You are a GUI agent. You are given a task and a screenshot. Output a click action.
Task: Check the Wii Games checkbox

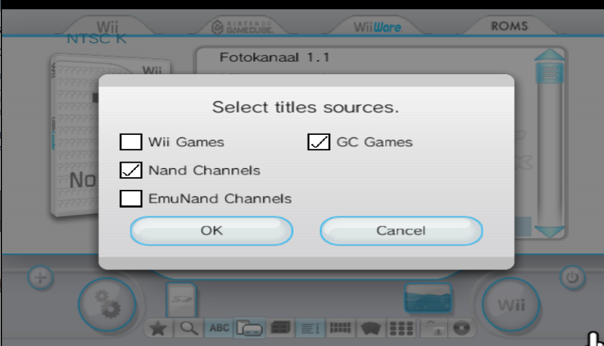point(131,142)
